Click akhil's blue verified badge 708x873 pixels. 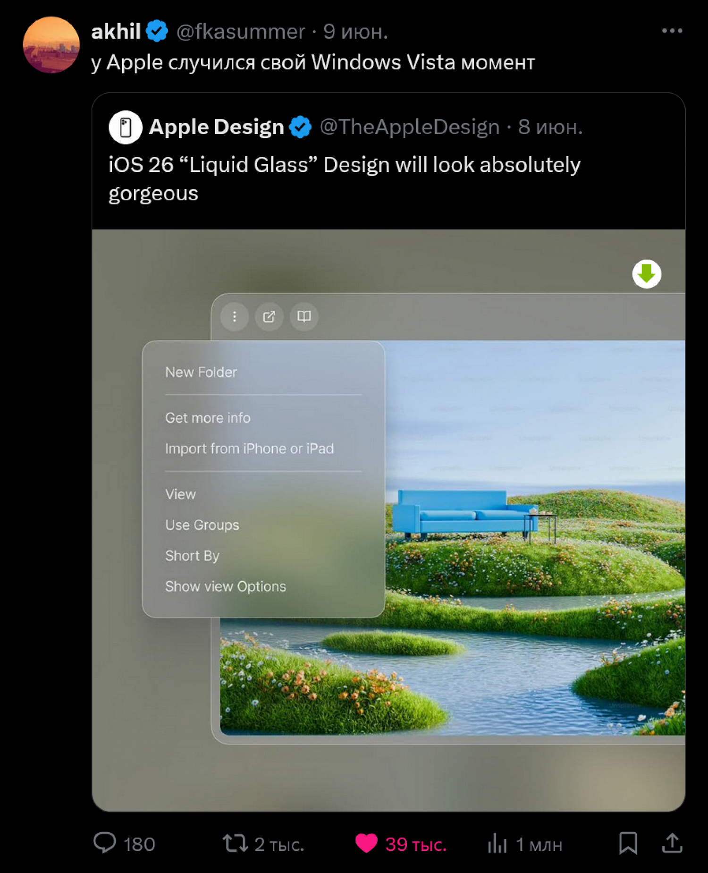click(x=157, y=31)
